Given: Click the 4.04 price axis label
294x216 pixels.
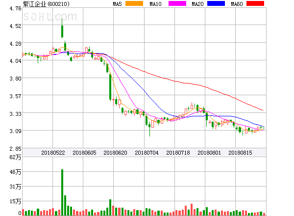Looking at the screenshot, I should click(x=15, y=61).
